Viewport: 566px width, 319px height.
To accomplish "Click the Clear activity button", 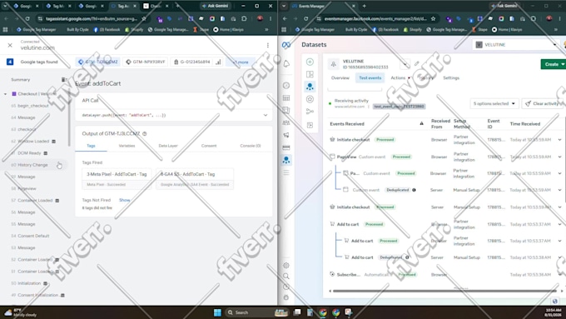I will tap(543, 103).
